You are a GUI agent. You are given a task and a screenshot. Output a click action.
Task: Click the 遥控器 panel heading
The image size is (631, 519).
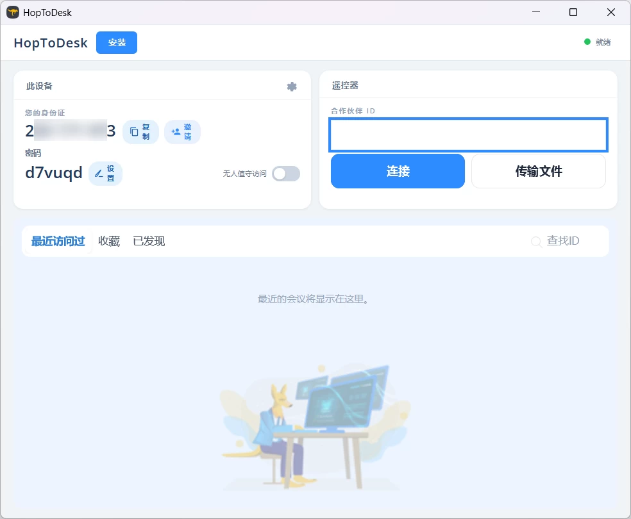pyautogui.click(x=345, y=86)
